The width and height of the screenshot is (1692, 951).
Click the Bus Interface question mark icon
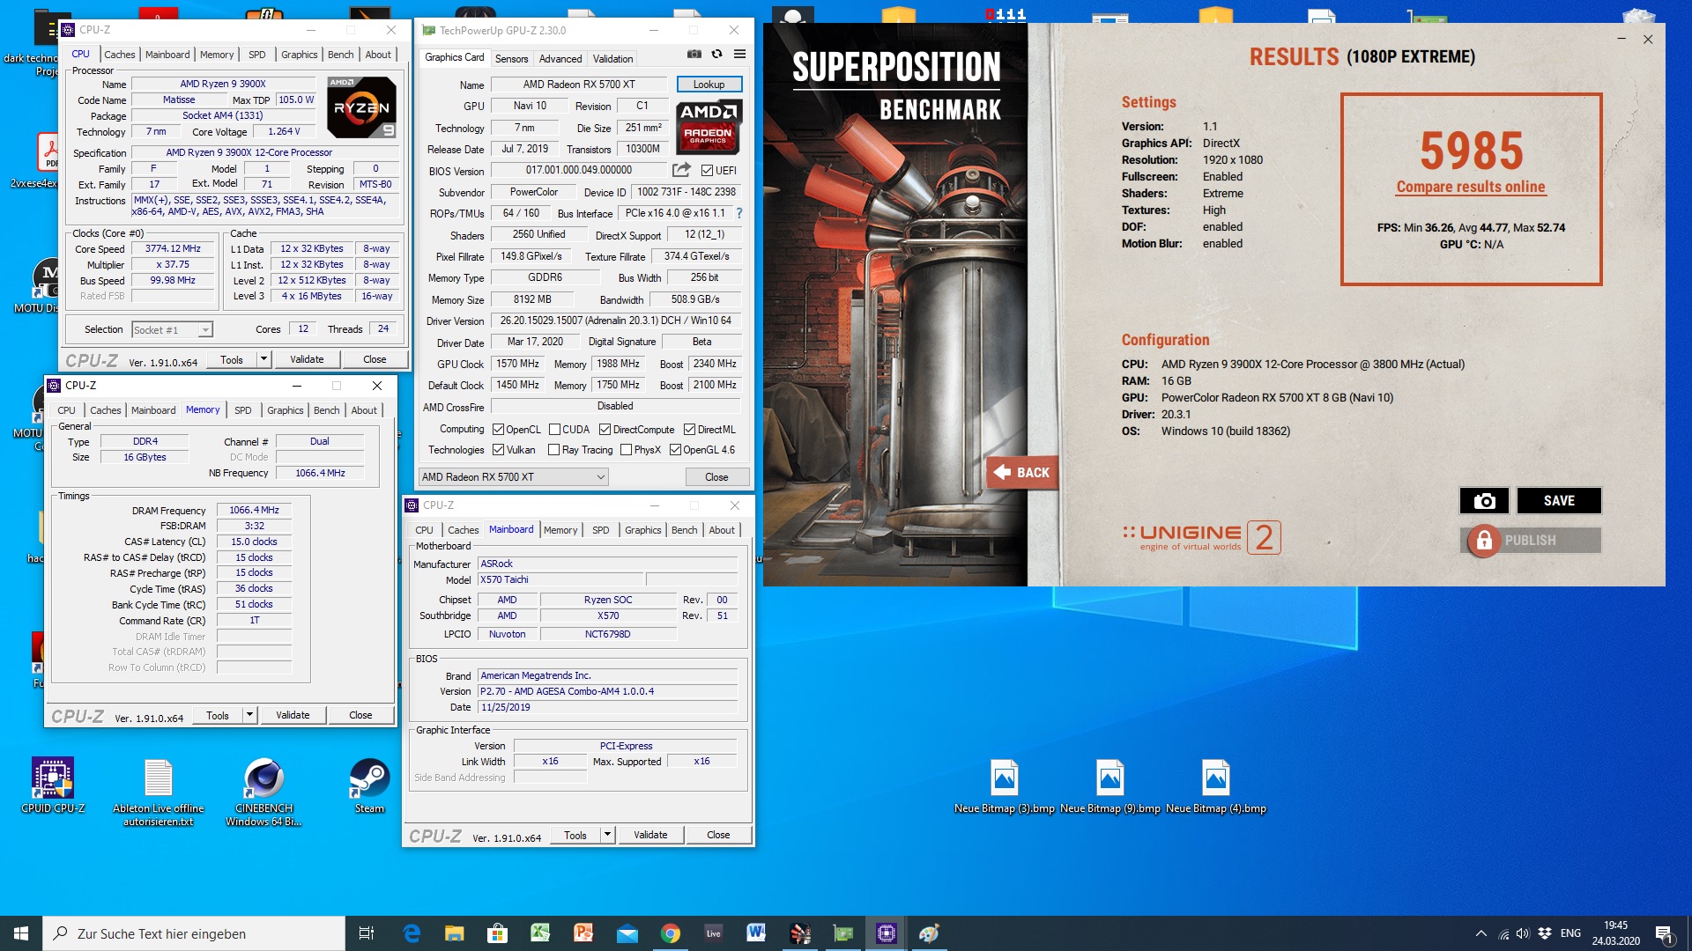(739, 213)
